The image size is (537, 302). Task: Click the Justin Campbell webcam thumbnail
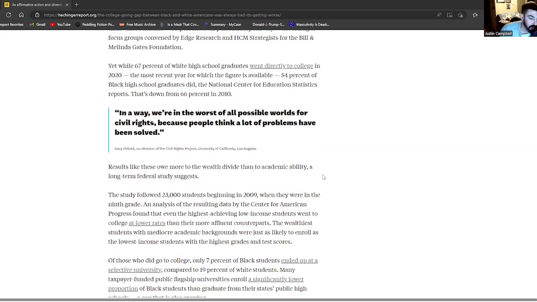(x=510, y=18)
